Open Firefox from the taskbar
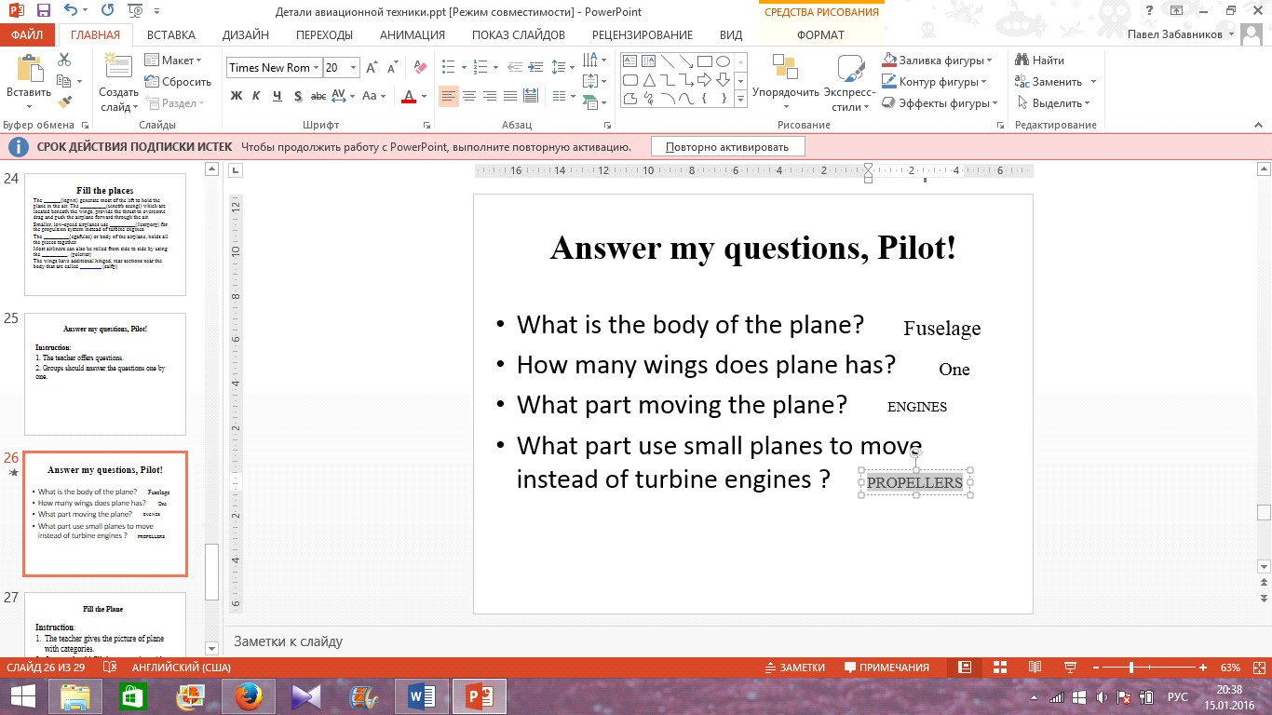 point(247,695)
